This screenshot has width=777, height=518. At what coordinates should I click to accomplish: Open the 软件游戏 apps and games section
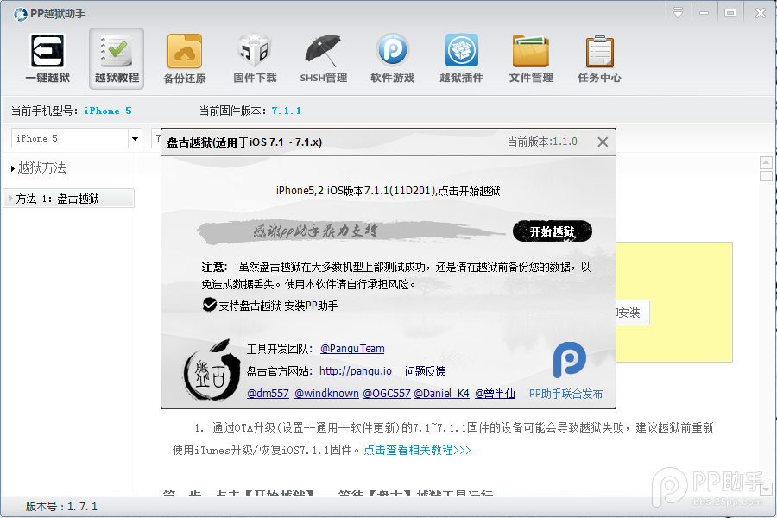(x=392, y=58)
